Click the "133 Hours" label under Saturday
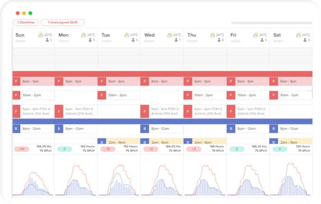321x204 pixels. [x=303, y=147]
